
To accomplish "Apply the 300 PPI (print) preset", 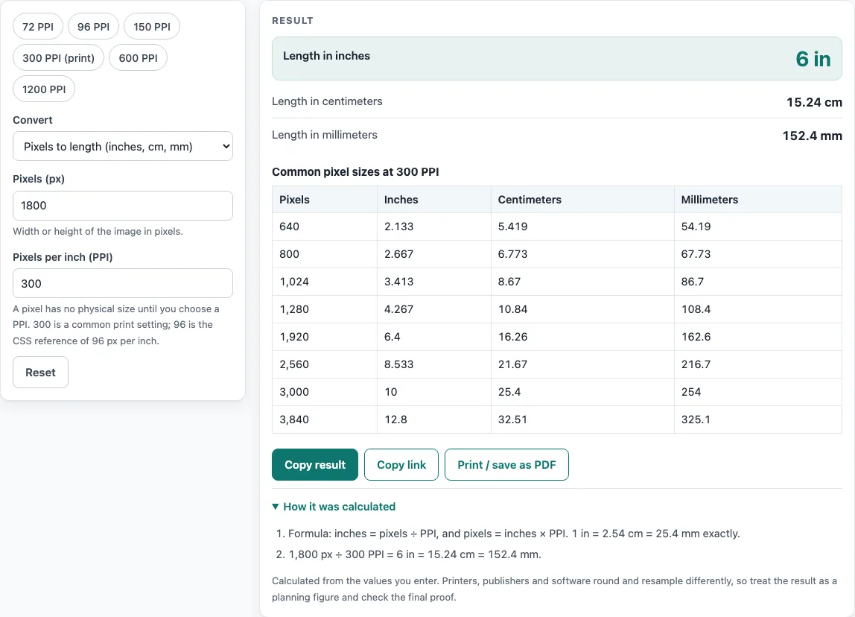I will (58, 58).
